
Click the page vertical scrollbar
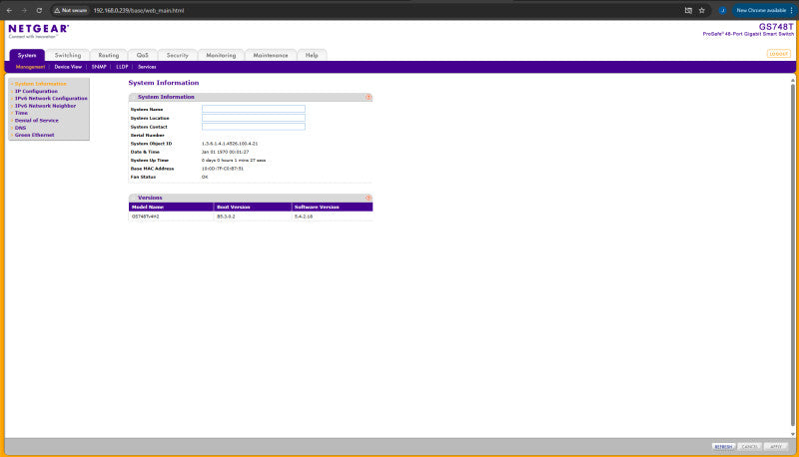792,254
